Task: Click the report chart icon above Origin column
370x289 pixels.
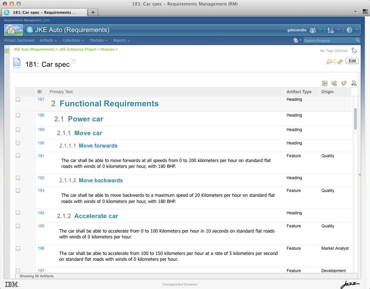Action: tap(353, 83)
